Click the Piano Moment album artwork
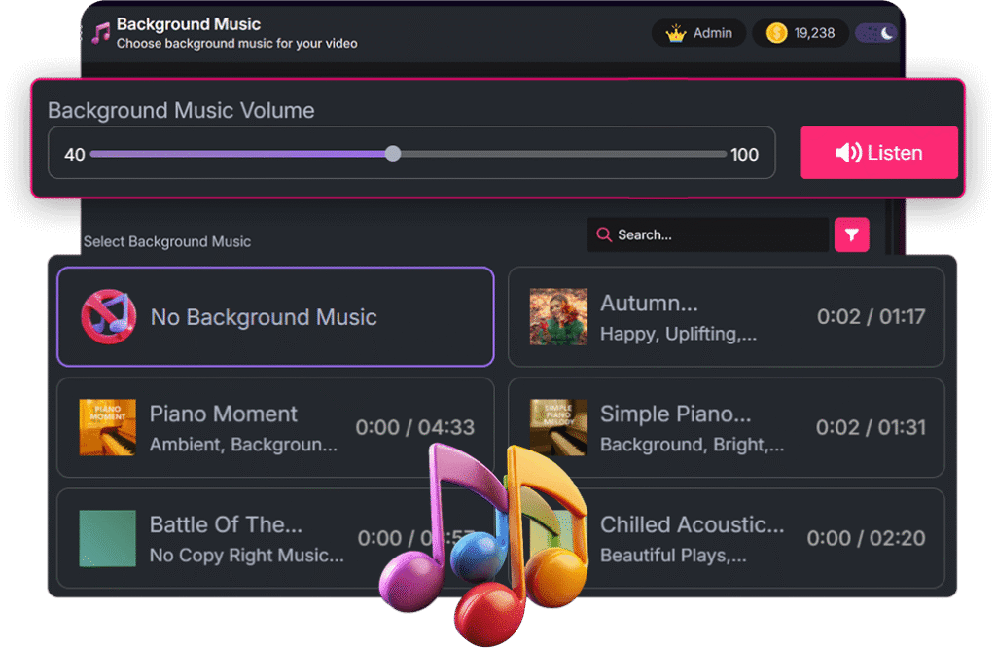996x648 pixels. [x=107, y=428]
